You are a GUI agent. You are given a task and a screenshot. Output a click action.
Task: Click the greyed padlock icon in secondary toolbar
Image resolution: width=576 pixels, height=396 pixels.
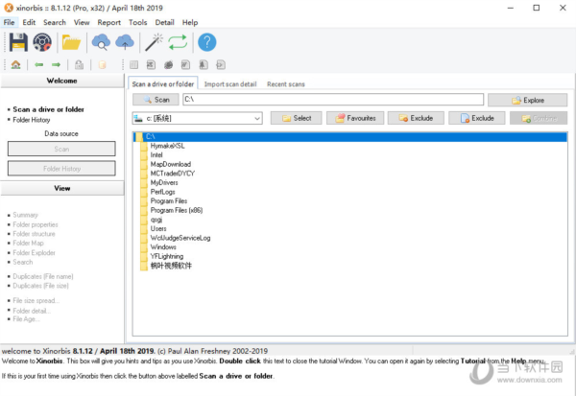(x=79, y=65)
